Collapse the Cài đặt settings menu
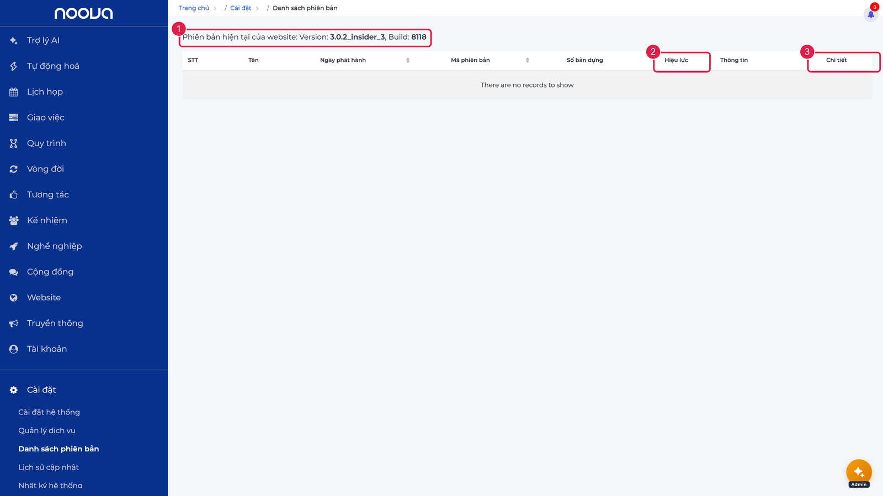This screenshot has width=883, height=496. click(x=41, y=390)
